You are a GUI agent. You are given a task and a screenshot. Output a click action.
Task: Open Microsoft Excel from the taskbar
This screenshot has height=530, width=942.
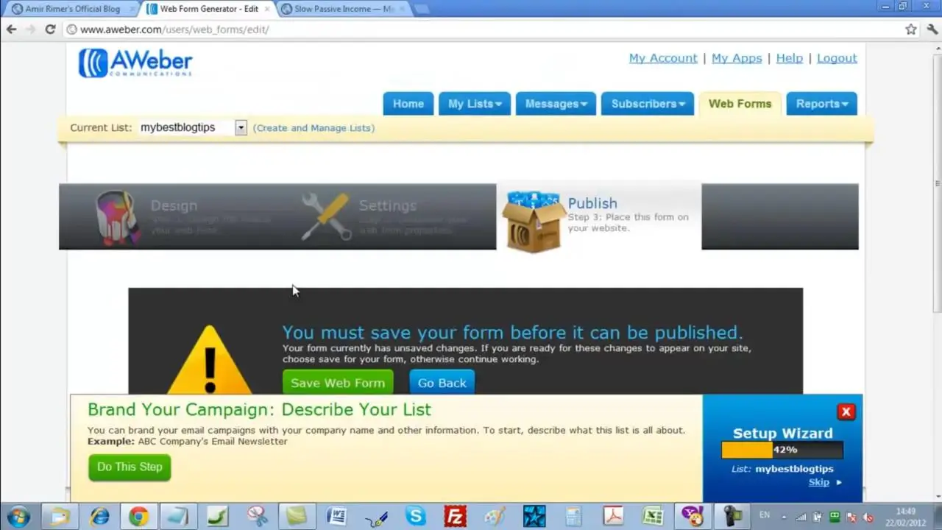tap(653, 517)
